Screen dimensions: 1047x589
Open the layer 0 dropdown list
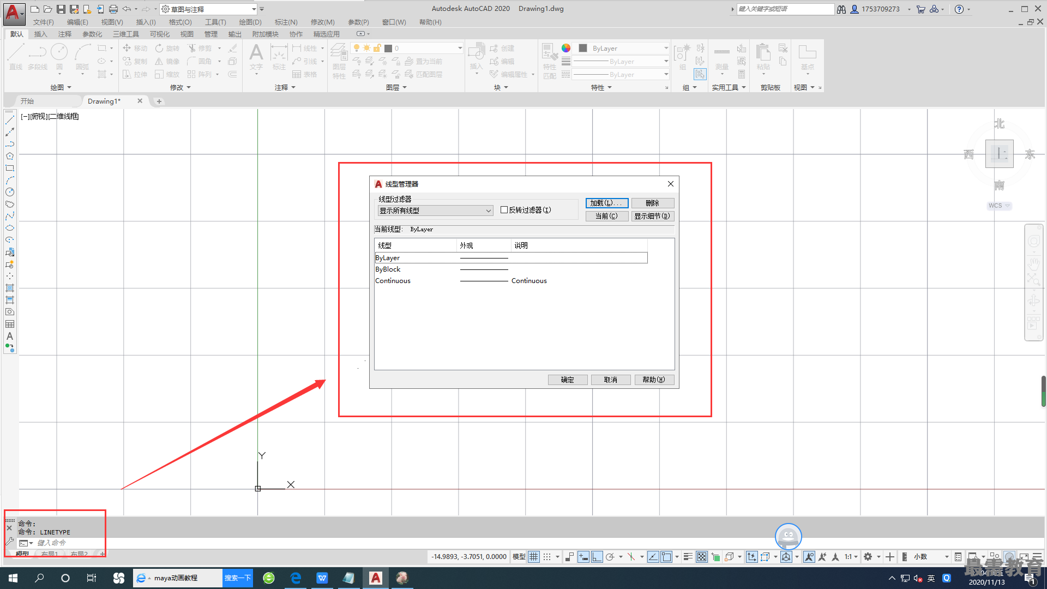point(460,48)
